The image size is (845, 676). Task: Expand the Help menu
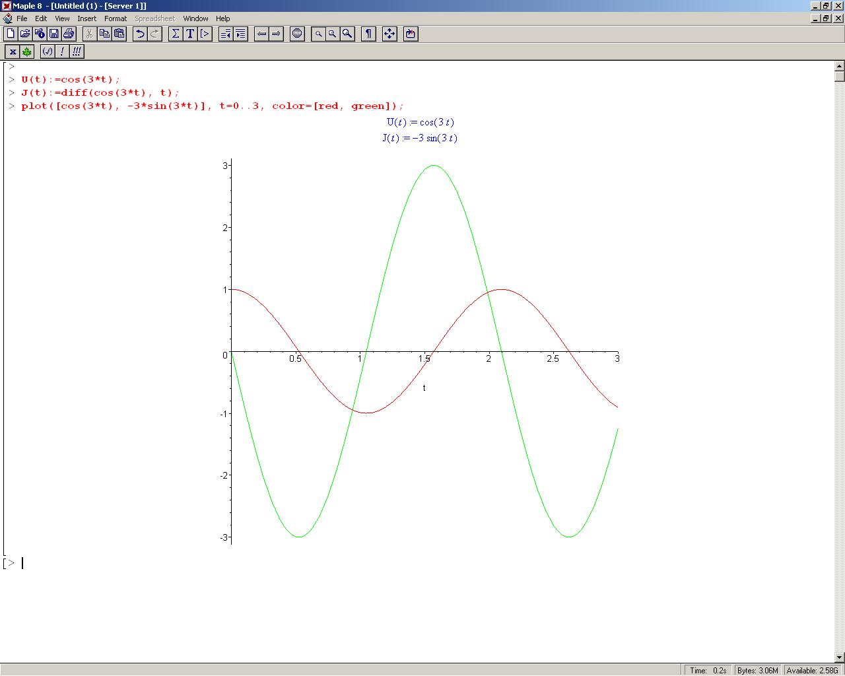click(x=223, y=18)
